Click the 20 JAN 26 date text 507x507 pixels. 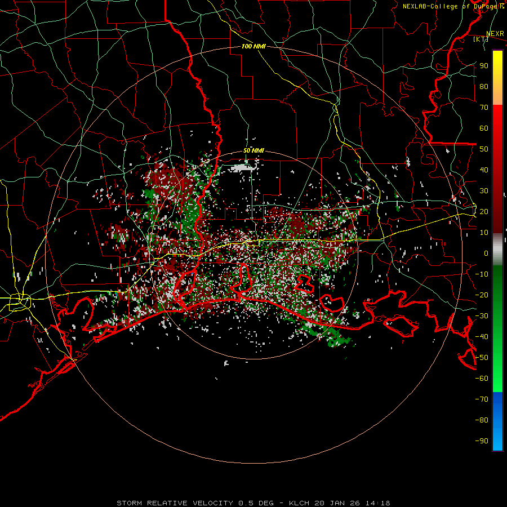pos(338,503)
